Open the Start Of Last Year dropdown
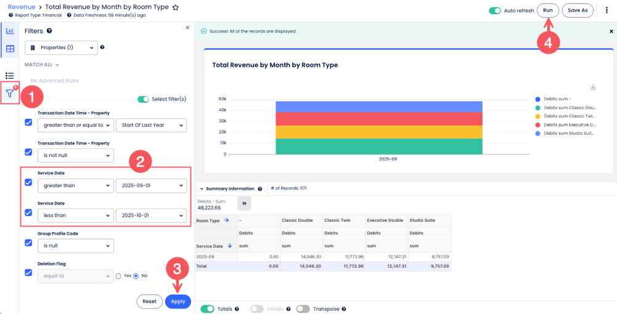 tap(151, 125)
